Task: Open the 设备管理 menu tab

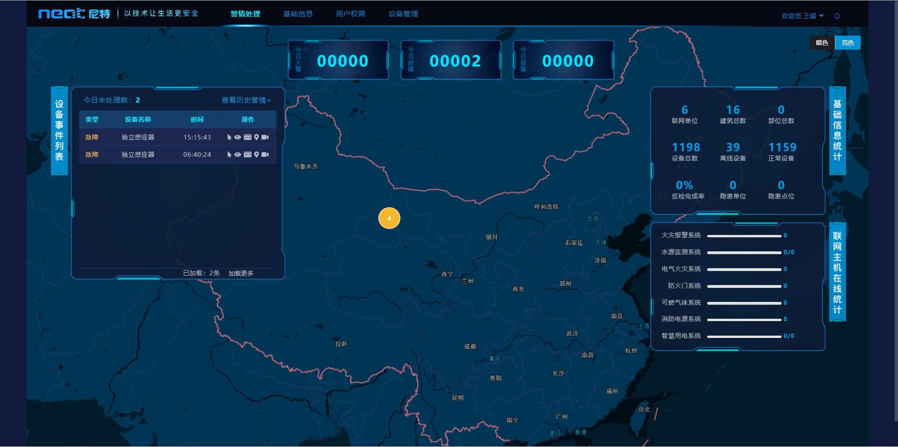Action: (x=403, y=14)
